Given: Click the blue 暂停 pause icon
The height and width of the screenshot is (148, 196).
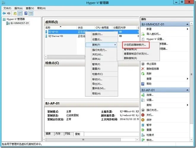Looking at the screenshot, I should (x=143, y=125).
